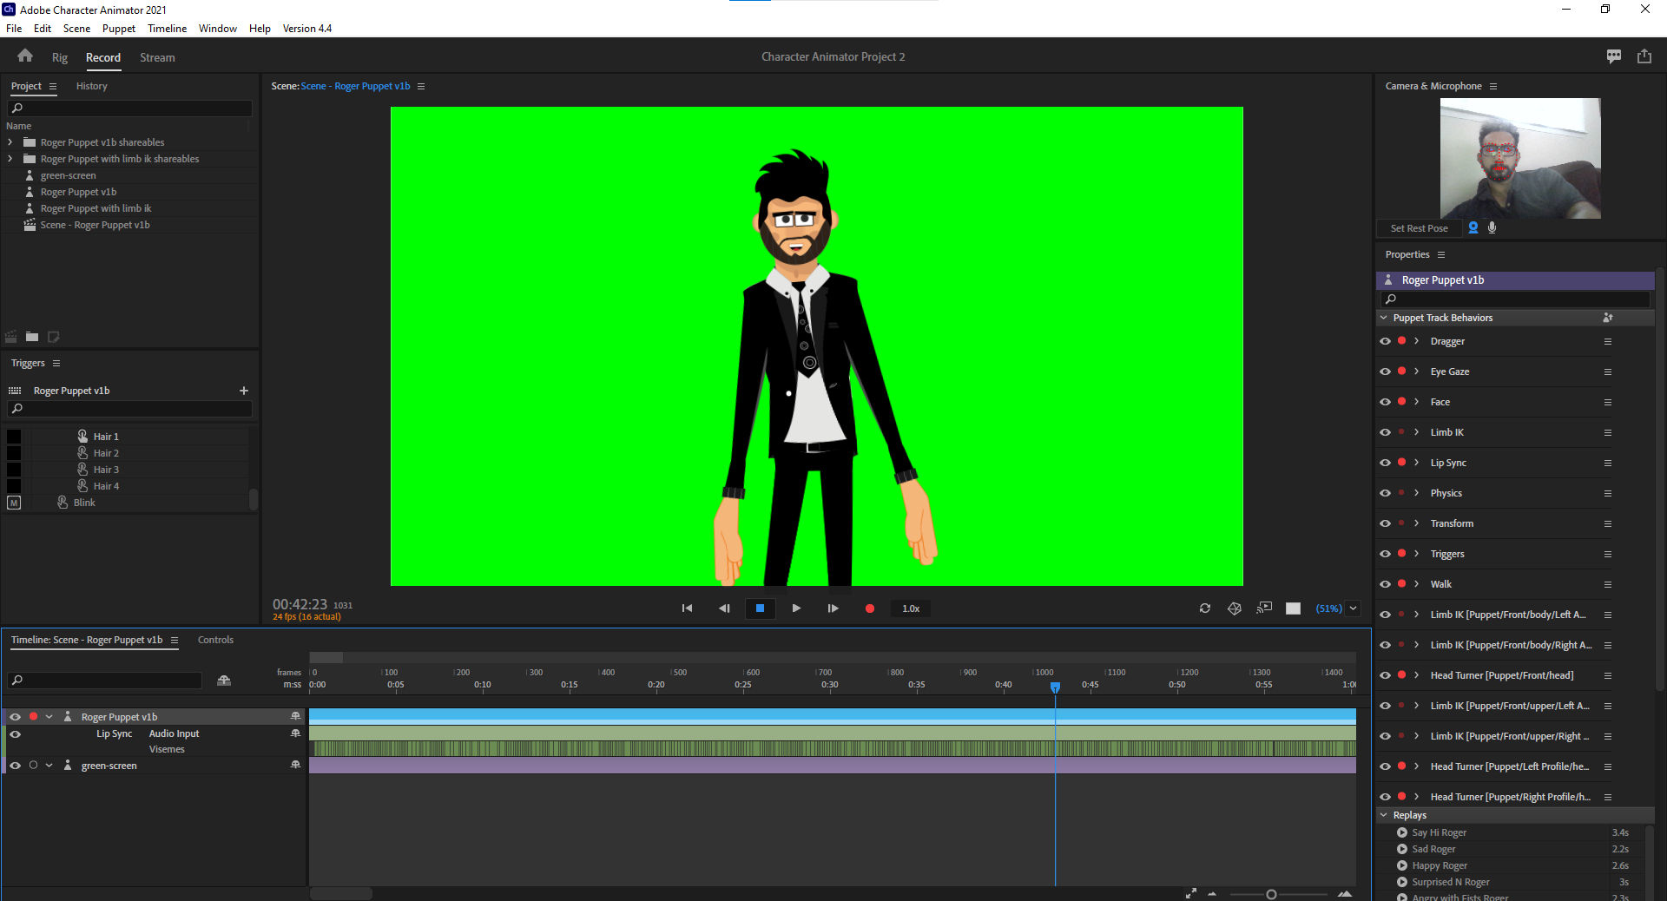Add a new trigger with the plus icon
Image resolution: width=1667 pixels, height=901 pixels.
coord(244,391)
